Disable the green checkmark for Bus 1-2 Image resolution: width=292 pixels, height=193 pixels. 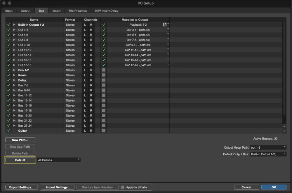pos(8,70)
